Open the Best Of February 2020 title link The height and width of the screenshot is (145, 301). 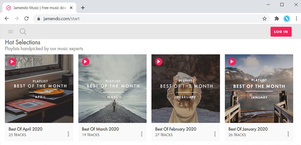click(x=176, y=129)
